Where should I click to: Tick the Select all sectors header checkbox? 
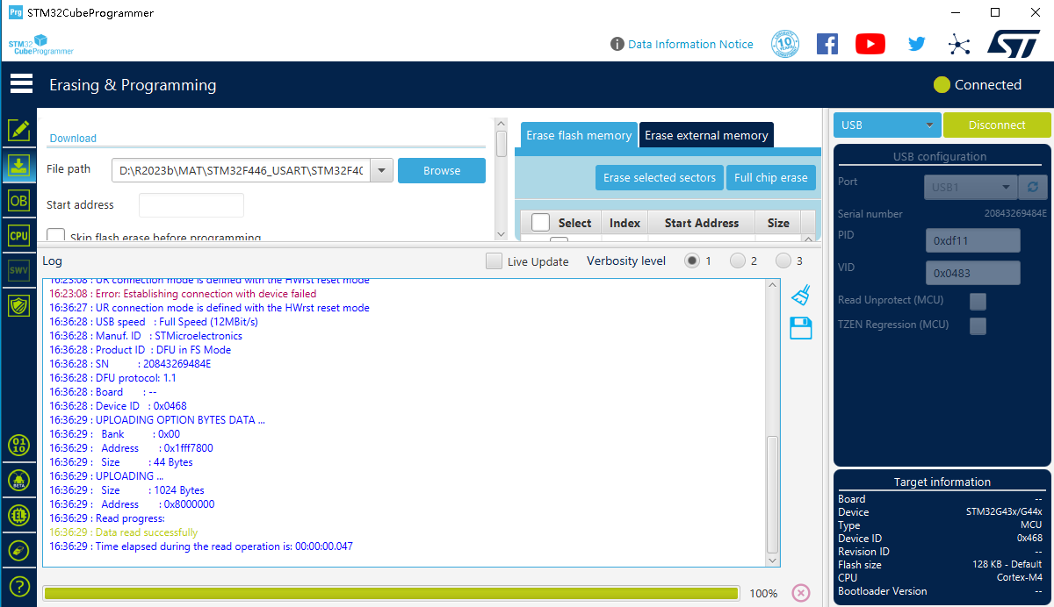click(541, 223)
